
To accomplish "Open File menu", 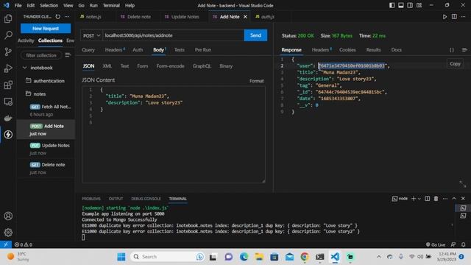I will coord(18,5).
